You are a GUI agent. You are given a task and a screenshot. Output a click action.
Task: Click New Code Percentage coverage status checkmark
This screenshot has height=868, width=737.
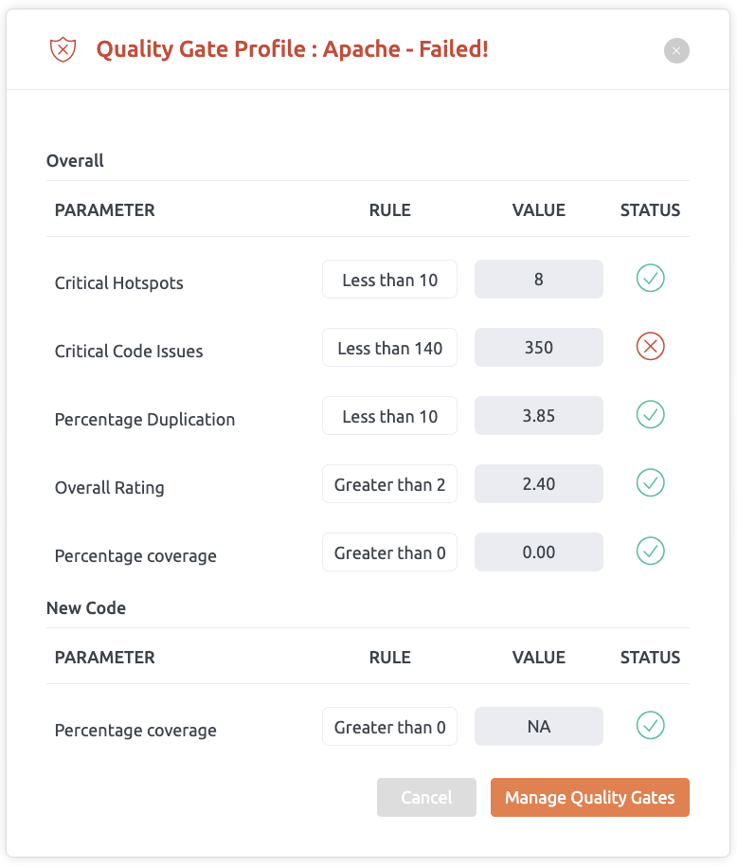pyautogui.click(x=650, y=726)
